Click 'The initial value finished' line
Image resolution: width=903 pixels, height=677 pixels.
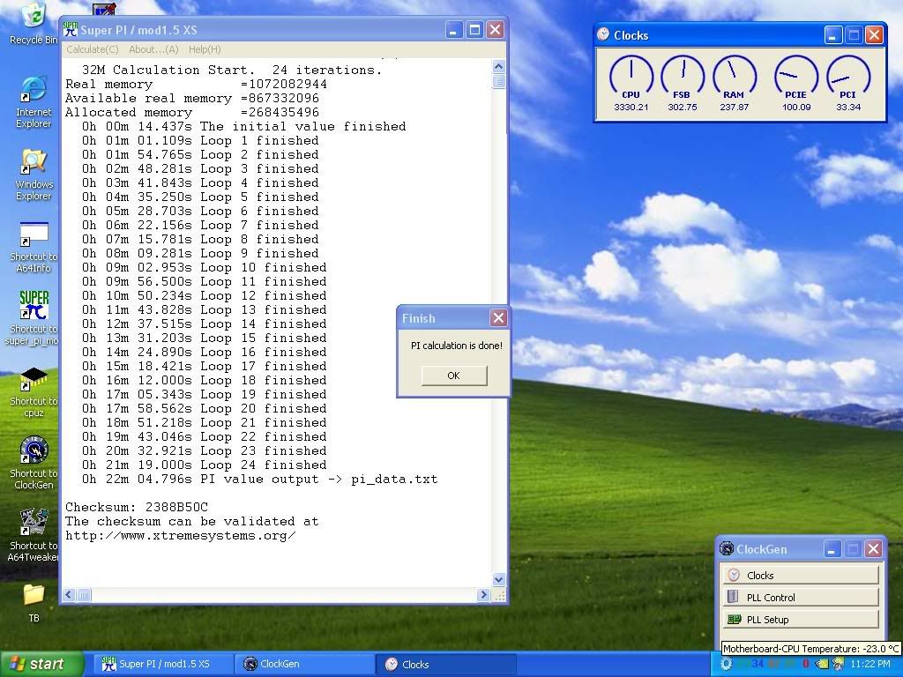[243, 127]
